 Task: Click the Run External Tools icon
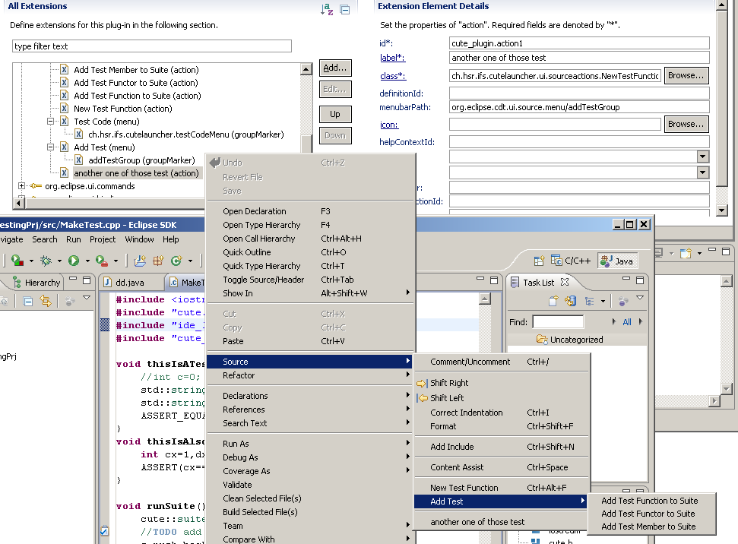(x=101, y=261)
